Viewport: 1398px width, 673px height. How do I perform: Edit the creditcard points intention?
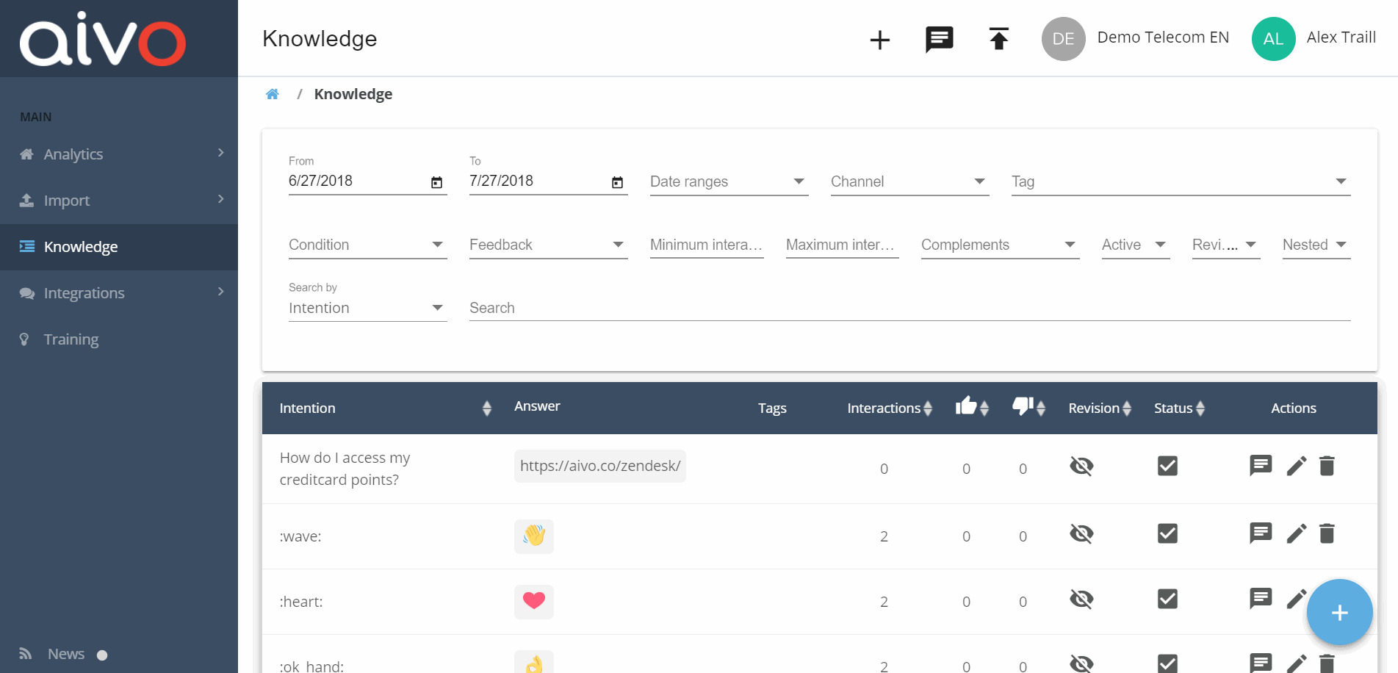(1297, 466)
